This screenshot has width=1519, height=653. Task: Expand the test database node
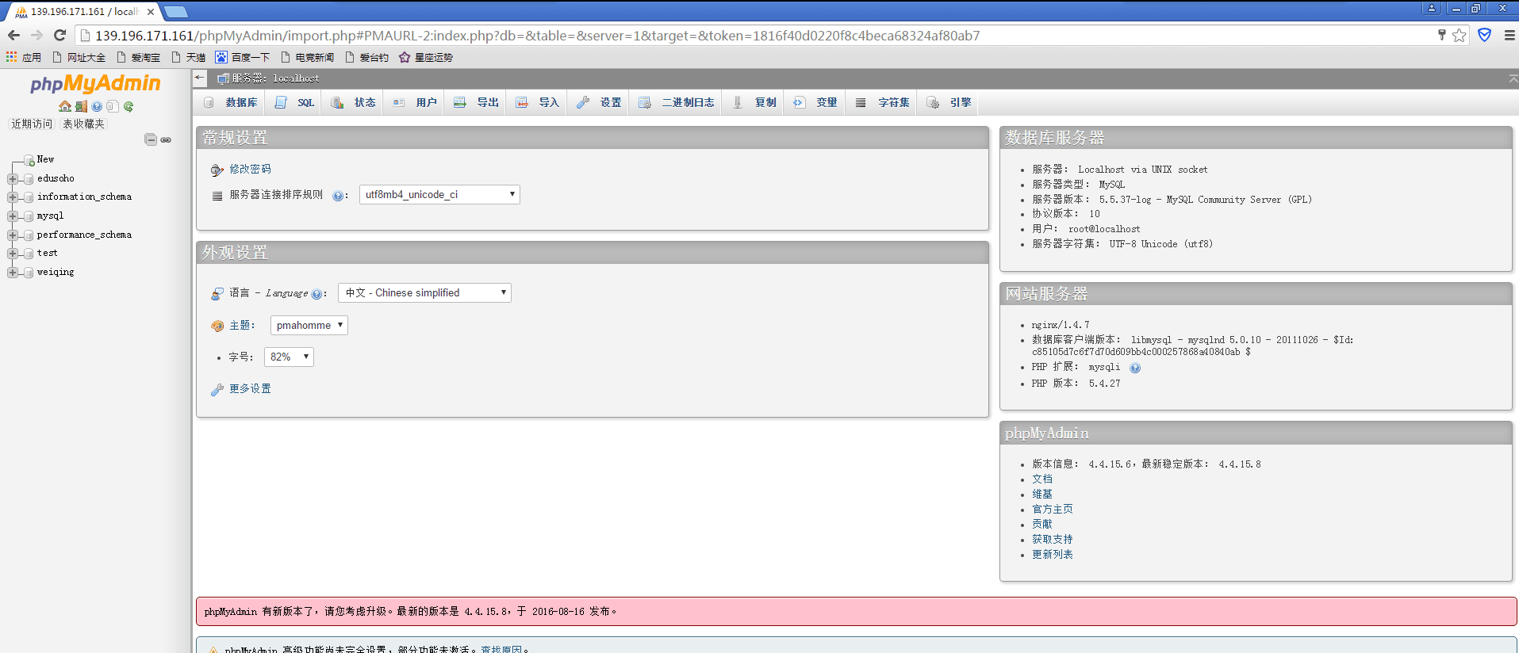point(13,254)
